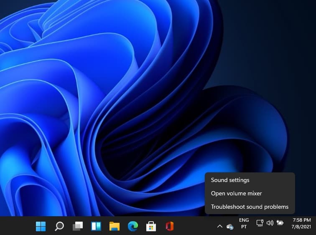The width and height of the screenshot is (316, 235).
Task: Click the OneDrive cloud tray icon
Action: click(x=230, y=227)
